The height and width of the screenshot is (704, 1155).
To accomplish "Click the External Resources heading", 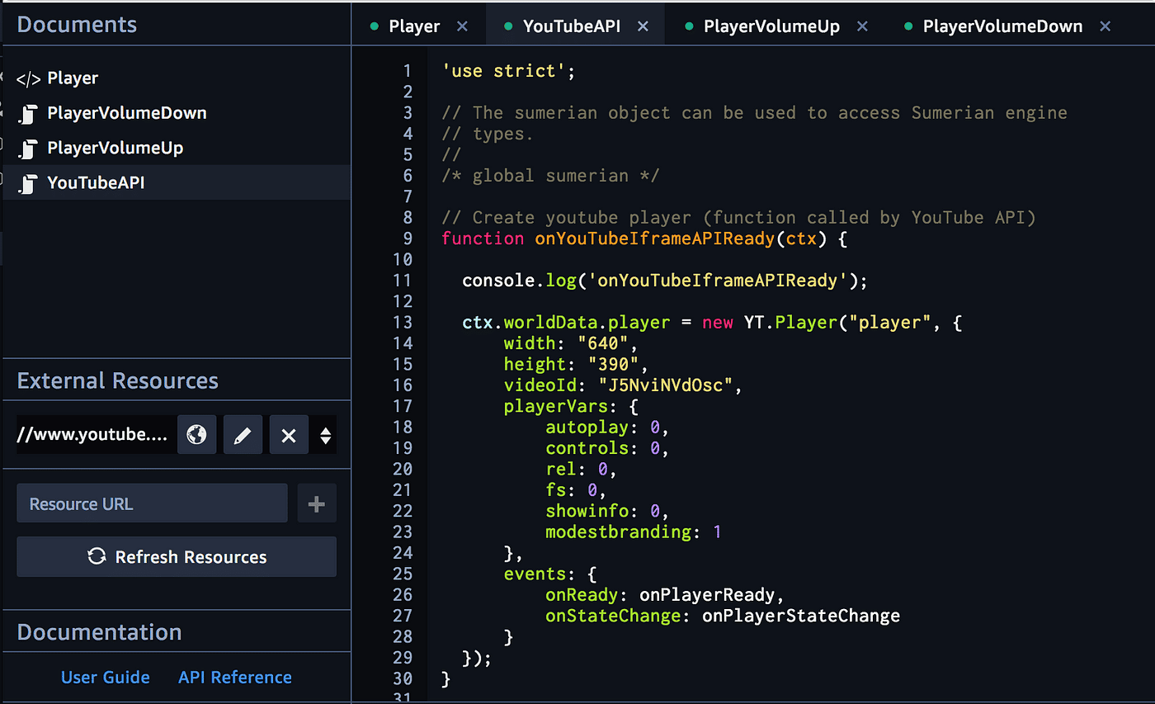I will point(118,380).
